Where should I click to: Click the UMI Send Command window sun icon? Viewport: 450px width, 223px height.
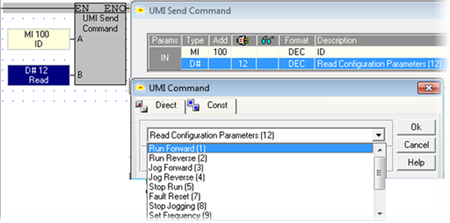click(140, 11)
